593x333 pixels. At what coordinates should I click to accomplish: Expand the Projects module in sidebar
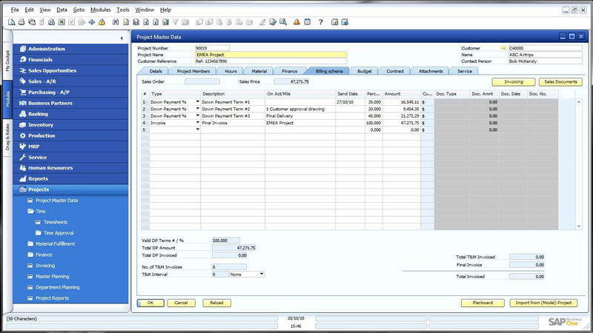coord(70,189)
